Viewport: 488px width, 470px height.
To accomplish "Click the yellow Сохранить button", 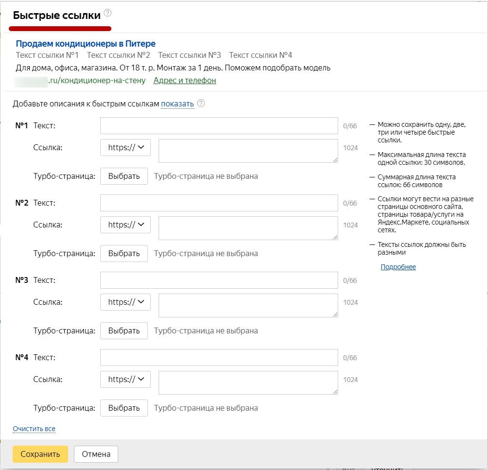I will pos(40,454).
